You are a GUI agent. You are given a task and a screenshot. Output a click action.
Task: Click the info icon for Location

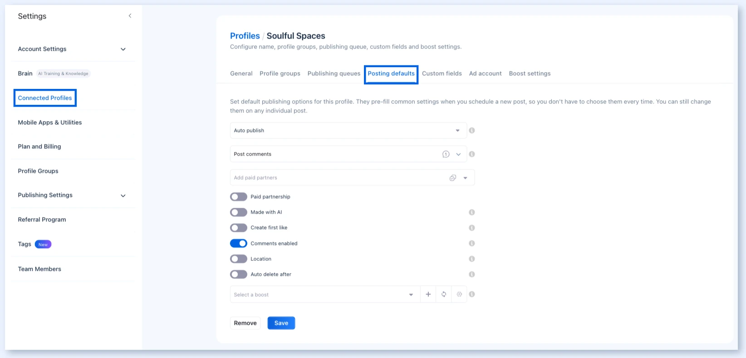[x=472, y=259]
